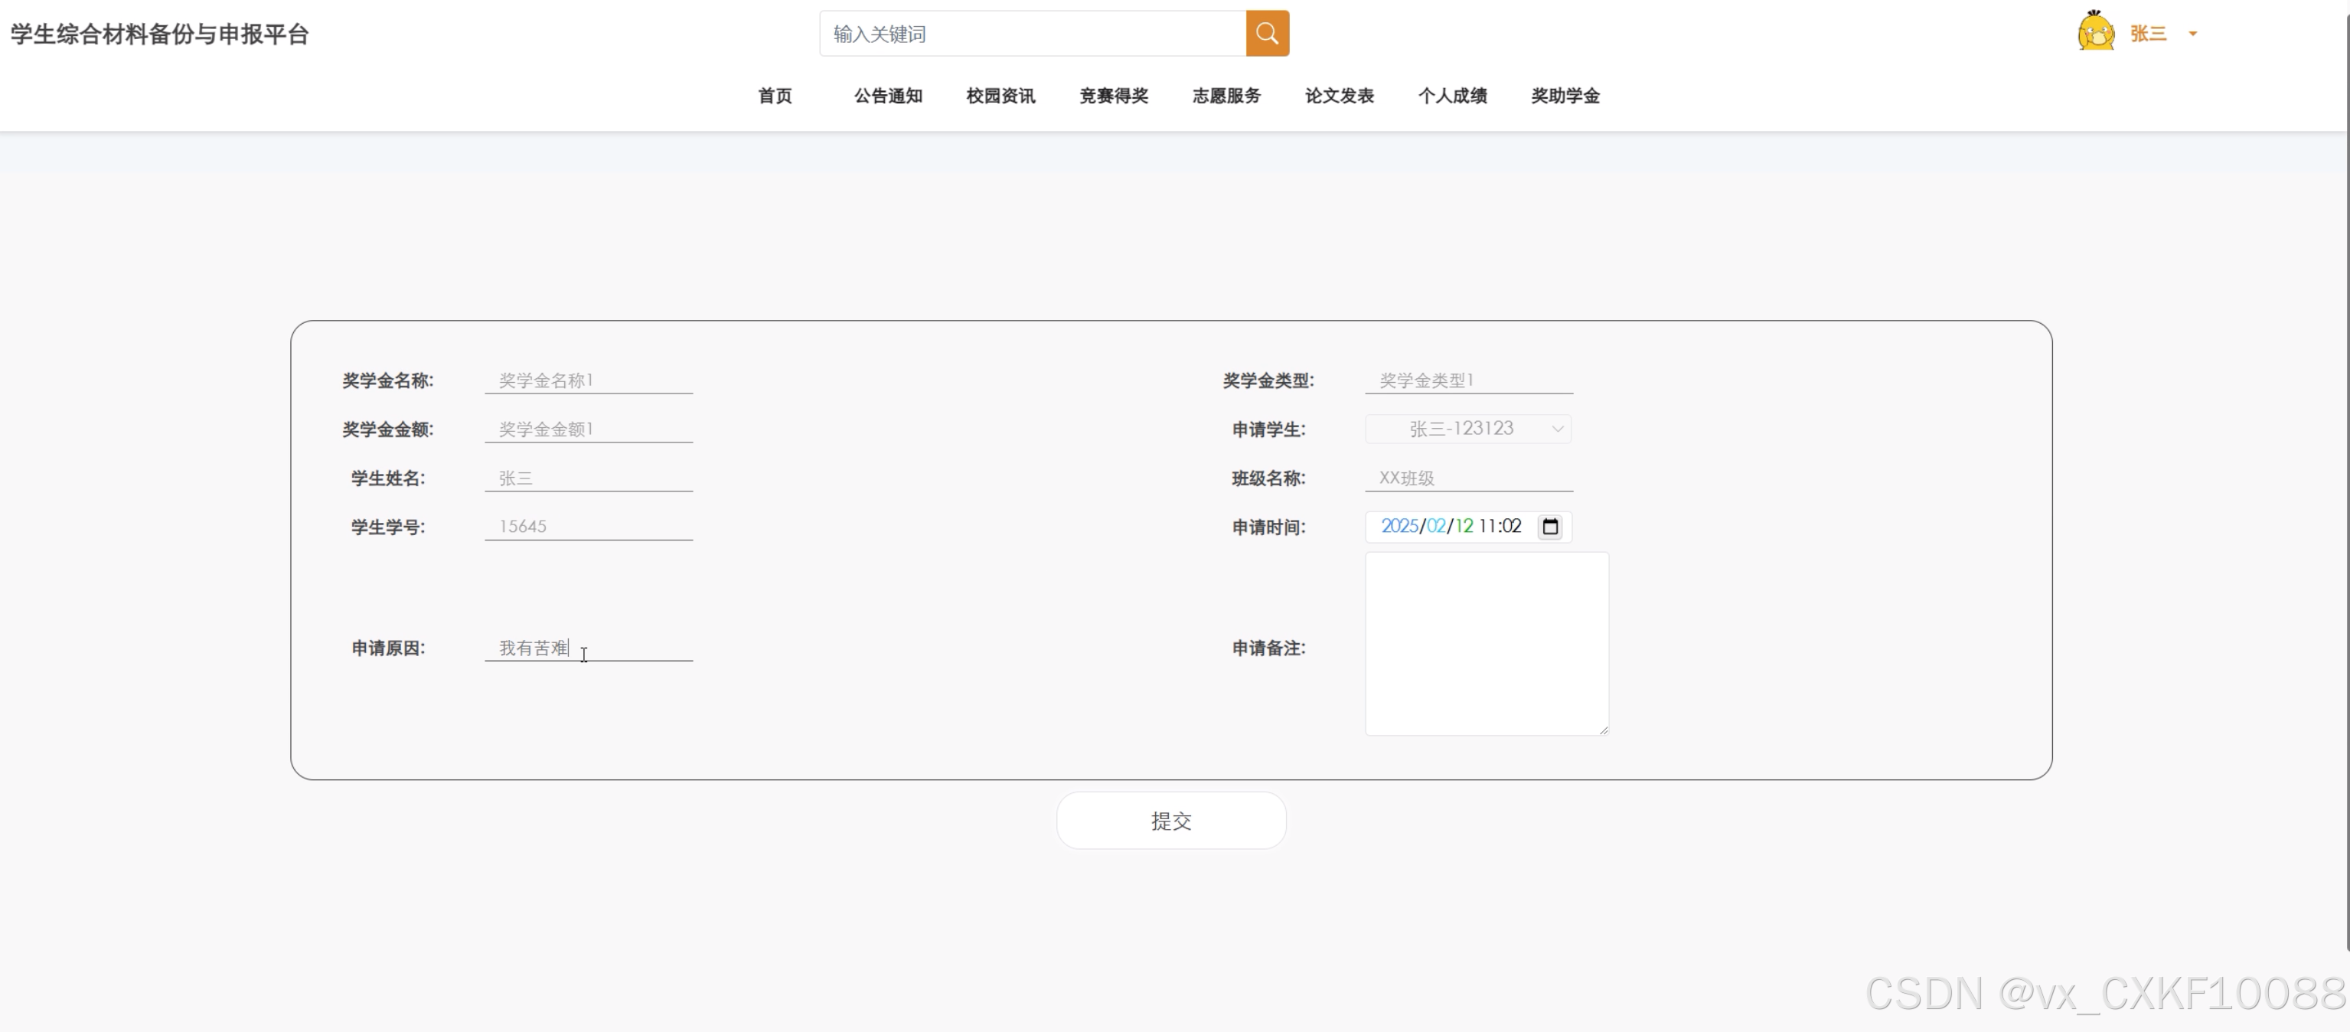Focus the keyword search input box
The image size is (2350, 1032).
[x=1032, y=34]
